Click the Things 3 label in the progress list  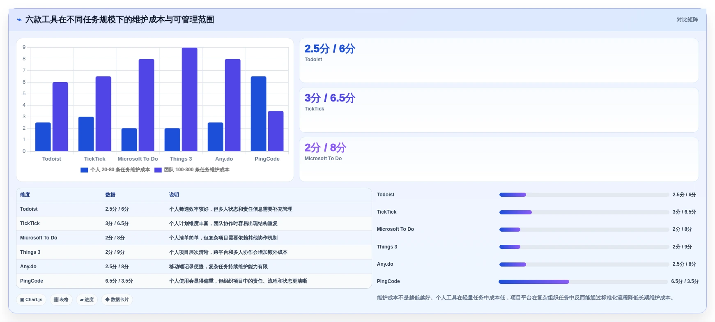387,247
